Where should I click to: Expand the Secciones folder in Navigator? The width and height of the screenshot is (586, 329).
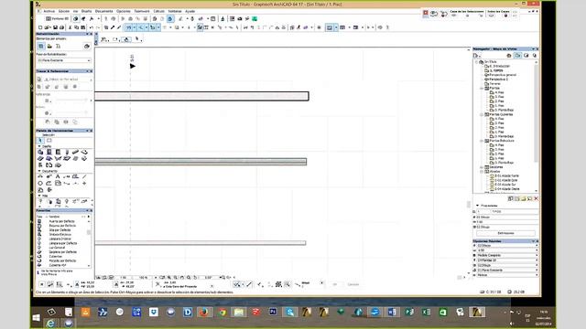[482, 167]
